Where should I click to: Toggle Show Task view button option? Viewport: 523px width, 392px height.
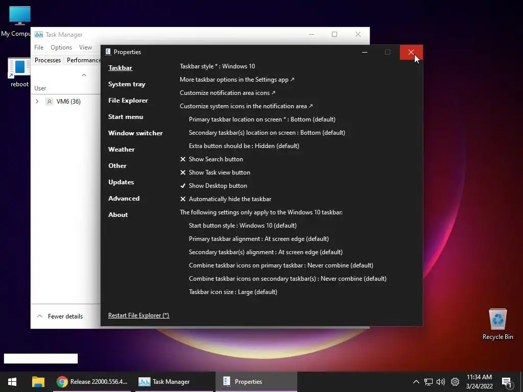pyautogui.click(x=215, y=173)
